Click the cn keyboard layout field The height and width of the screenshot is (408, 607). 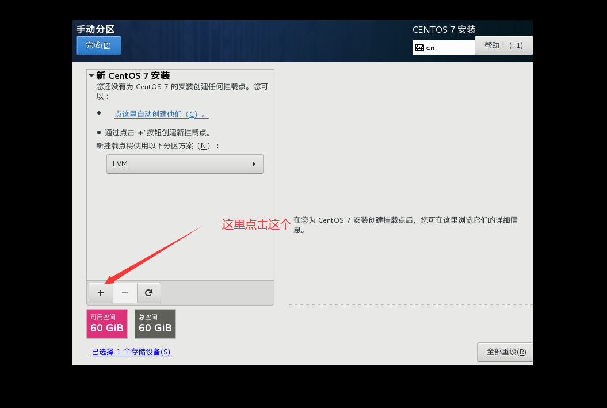[x=443, y=48]
